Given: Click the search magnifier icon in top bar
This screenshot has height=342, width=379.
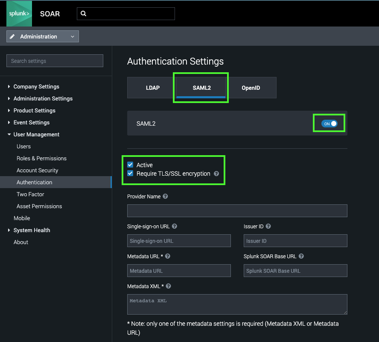Looking at the screenshot, I should (83, 14).
